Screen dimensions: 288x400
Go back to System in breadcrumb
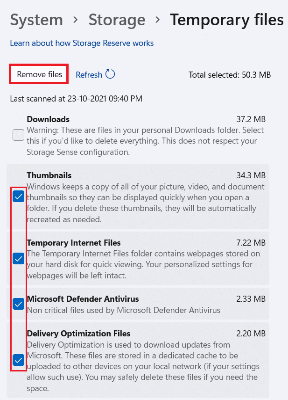click(36, 20)
